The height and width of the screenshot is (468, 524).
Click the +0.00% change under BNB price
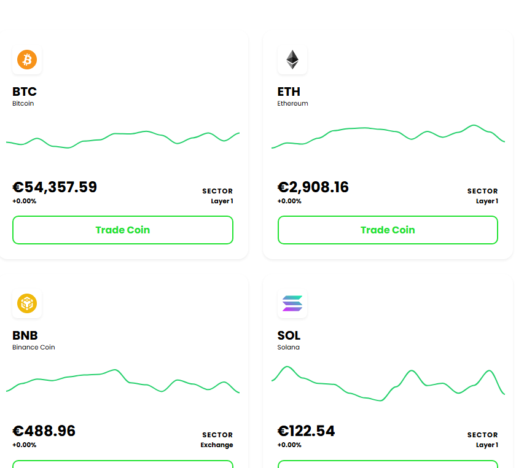click(x=25, y=445)
